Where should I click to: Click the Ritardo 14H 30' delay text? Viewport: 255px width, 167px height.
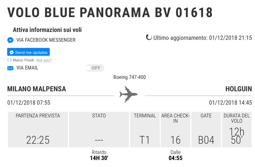99,155
